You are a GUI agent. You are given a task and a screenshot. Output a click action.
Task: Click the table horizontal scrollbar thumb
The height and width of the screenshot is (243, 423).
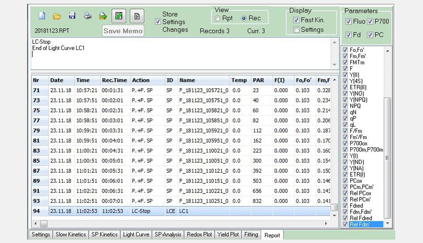point(44,223)
